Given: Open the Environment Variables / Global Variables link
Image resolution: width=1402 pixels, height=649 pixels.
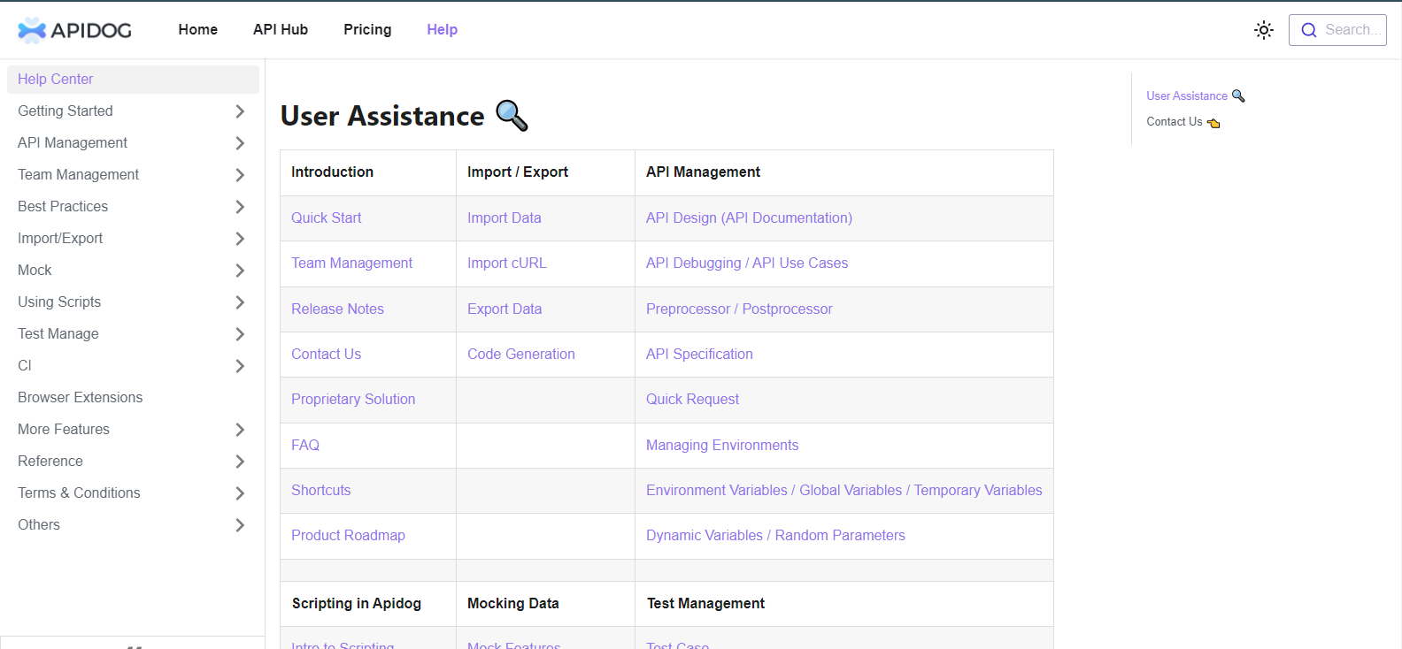Looking at the screenshot, I should tap(844, 490).
